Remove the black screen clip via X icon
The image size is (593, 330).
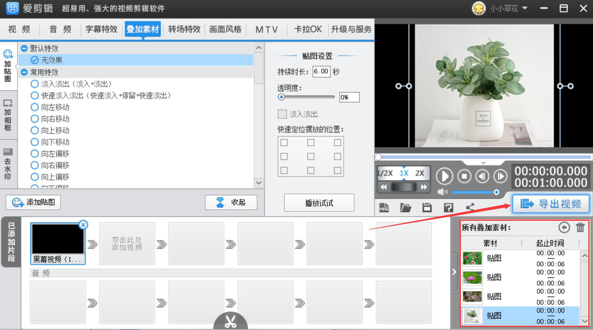83,225
